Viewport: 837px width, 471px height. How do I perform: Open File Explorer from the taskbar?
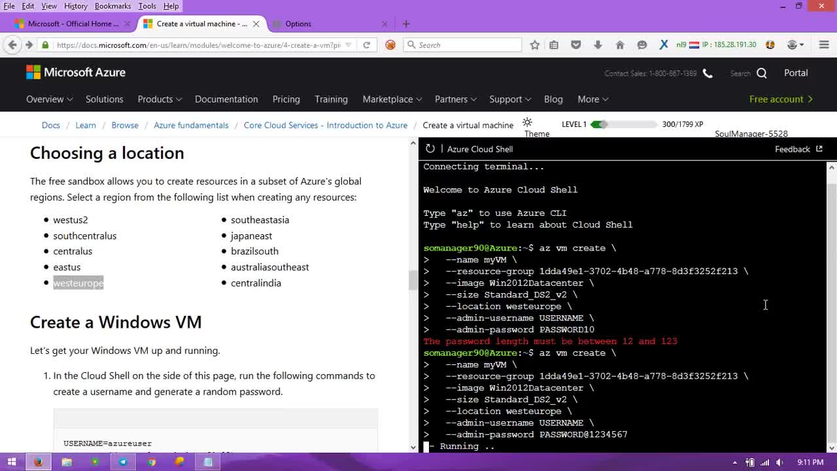[x=67, y=462]
